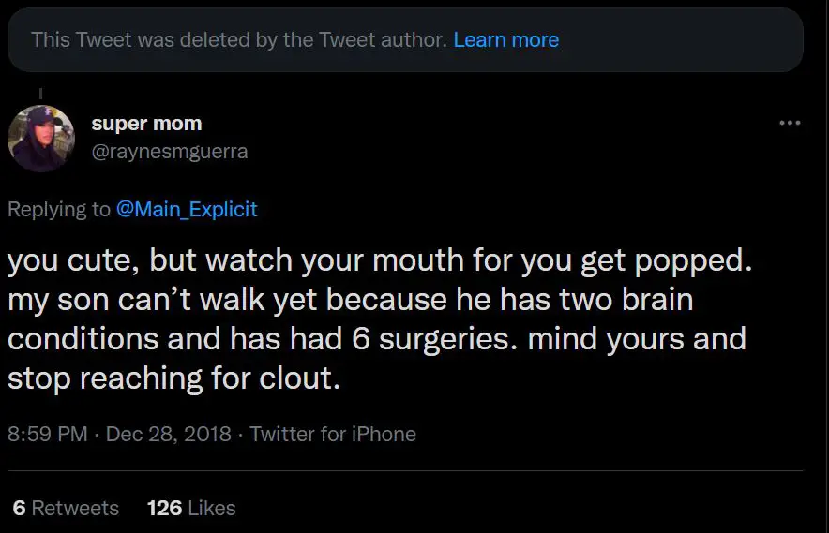This screenshot has width=829, height=533.
Task: Click the deleted Tweet notice text
Action: click(x=238, y=40)
